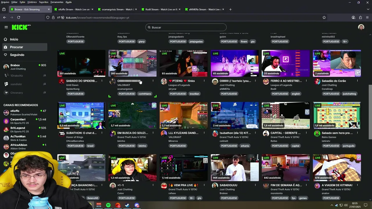Click the site padlock security icon
The width and height of the screenshot is (372, 209).
pos(53,17)
